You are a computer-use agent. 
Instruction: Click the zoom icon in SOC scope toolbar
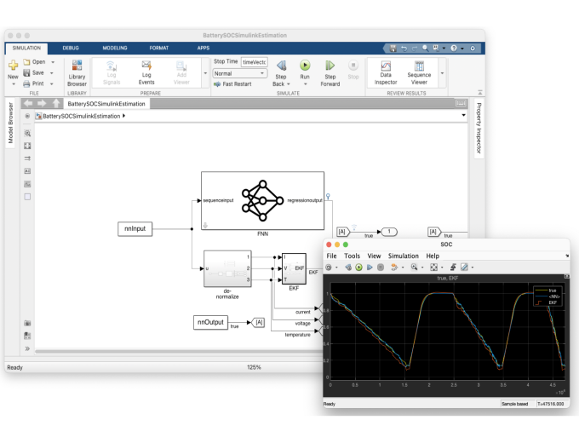[x=414, y=268]
